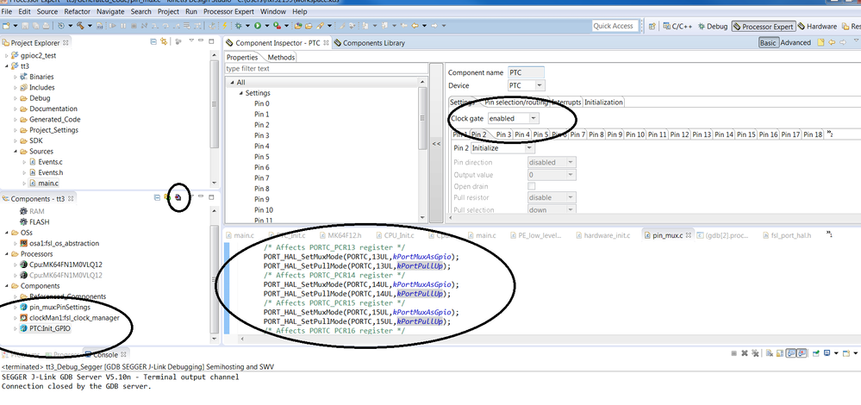Click the Debug bug icon in toolbar
The width and height of the screenshot is (861, 405).
tap(238, 26)
